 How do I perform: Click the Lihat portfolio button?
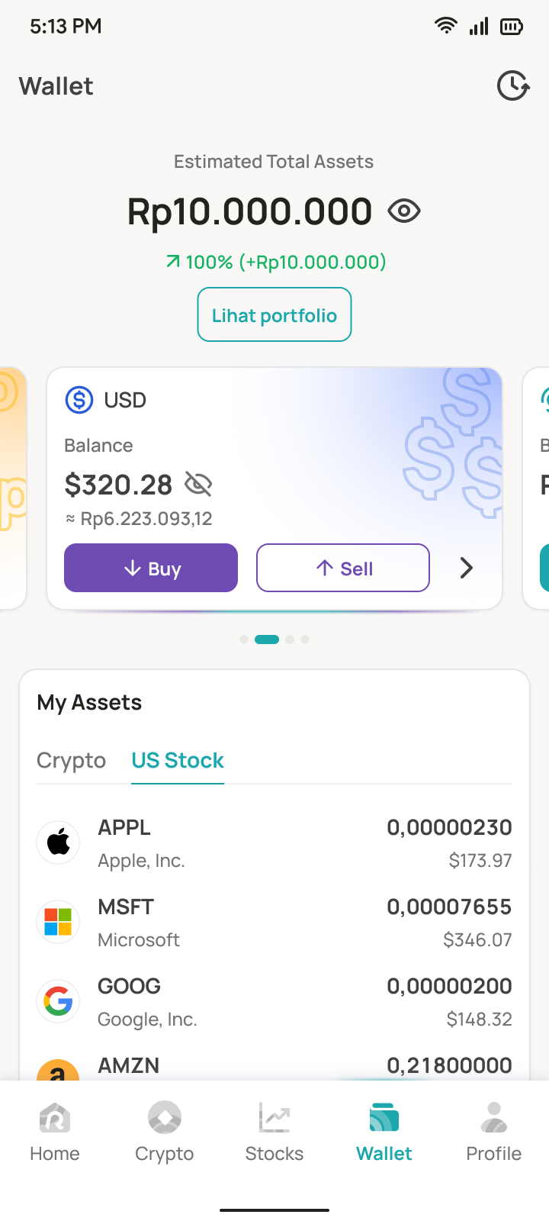(x=274, y=315)
